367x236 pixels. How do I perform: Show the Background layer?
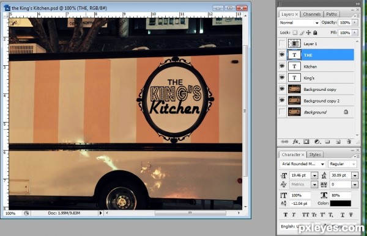[x=282, y=112]
